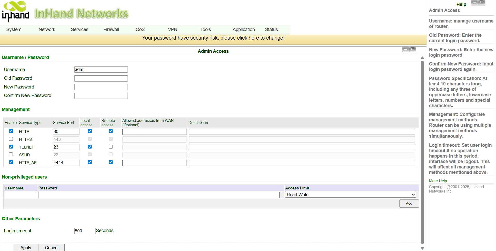Focus the New Password field

point(101,87)
